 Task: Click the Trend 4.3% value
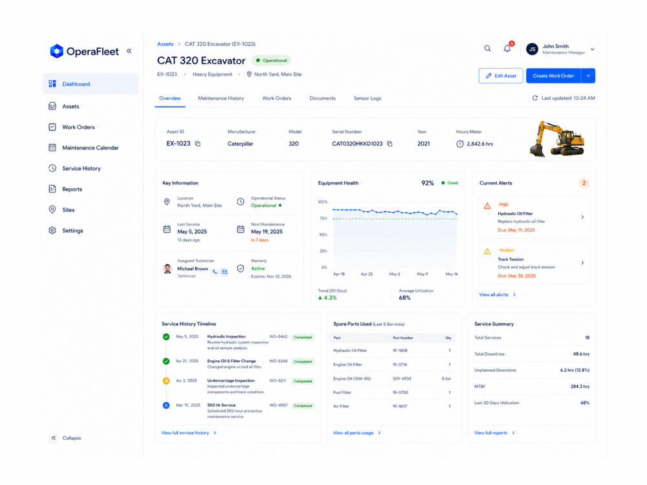click(x=327, y=297)
